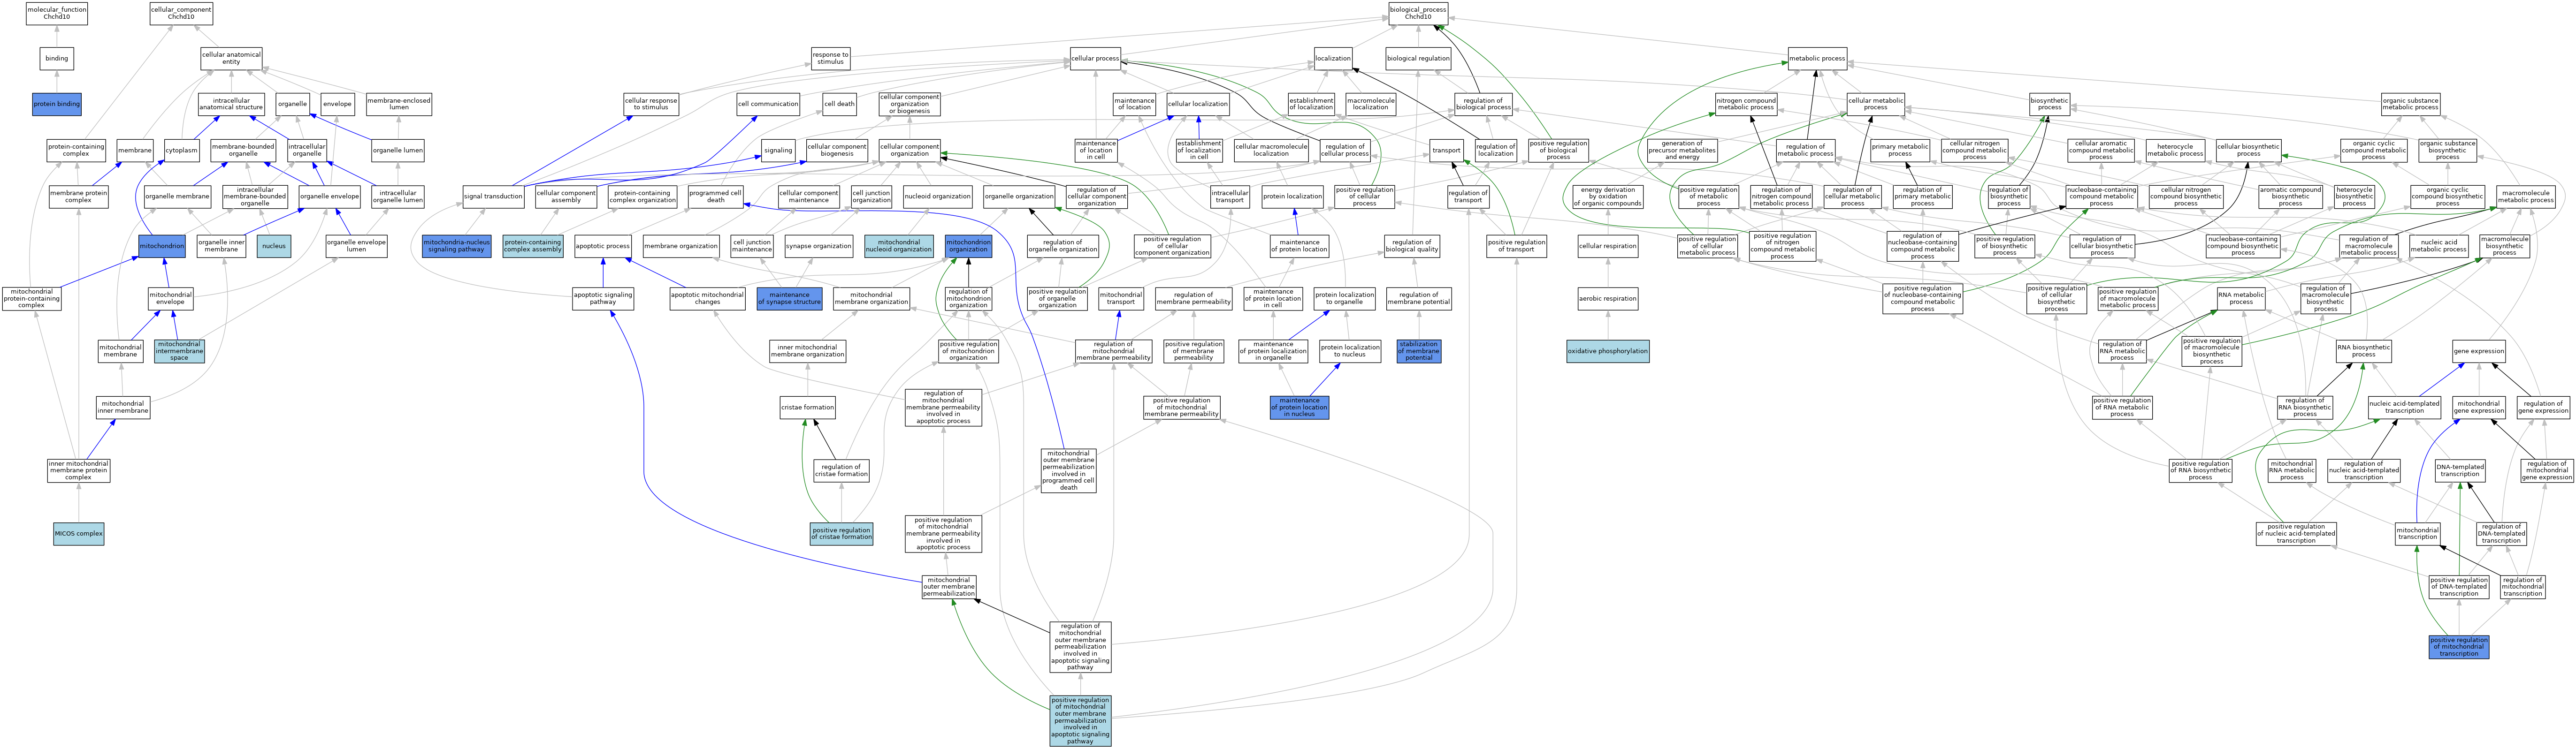This screenshot has height=749, width=2576.
Task: Click the light blue 'nucleus' node
Action: point(274,246)
